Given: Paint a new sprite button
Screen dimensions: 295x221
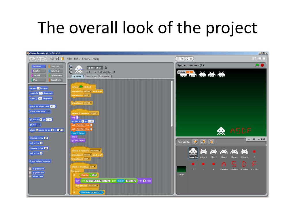Looking at the screenshot, I should click(x=196, y=142).
